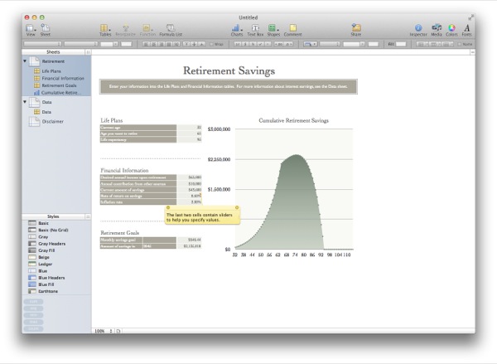497x364 pixels.
Task: Apply the Blue Fill table style
Action: pos(46,284)
